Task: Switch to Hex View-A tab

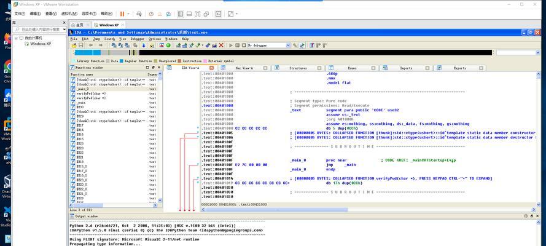Action: click(244, 68)
